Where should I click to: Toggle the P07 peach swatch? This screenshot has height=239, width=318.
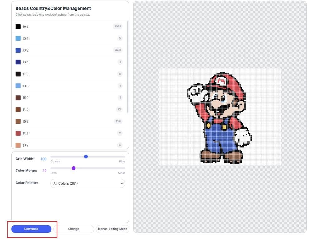18,145
